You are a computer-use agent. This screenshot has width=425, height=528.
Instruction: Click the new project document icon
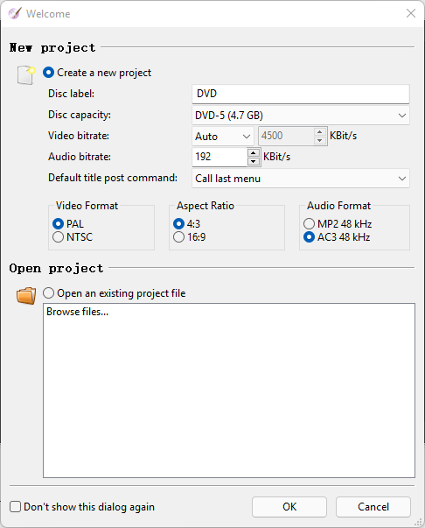pyautogui.click(x=26, y=74)
